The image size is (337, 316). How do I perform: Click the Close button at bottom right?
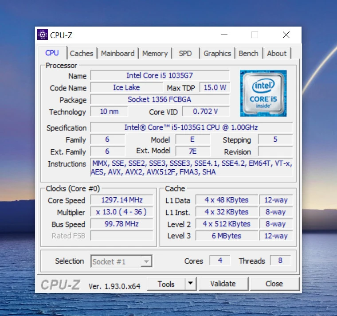pyautogui.click(x=274, y=284)
